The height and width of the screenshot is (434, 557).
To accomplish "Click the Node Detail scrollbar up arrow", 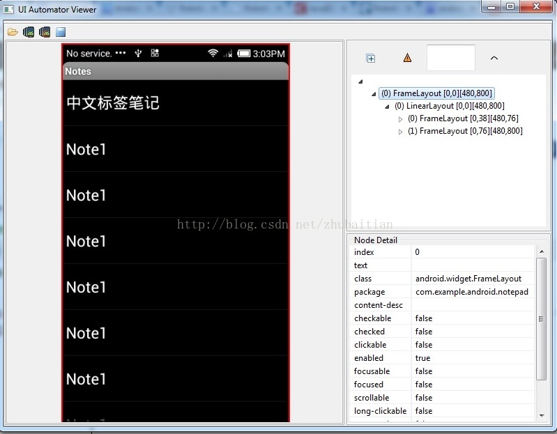I will [x=542, y=251].
